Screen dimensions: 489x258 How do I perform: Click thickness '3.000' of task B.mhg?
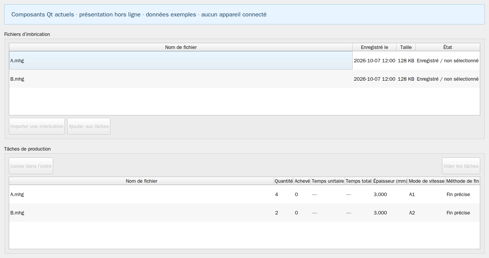tap(390, 213)
